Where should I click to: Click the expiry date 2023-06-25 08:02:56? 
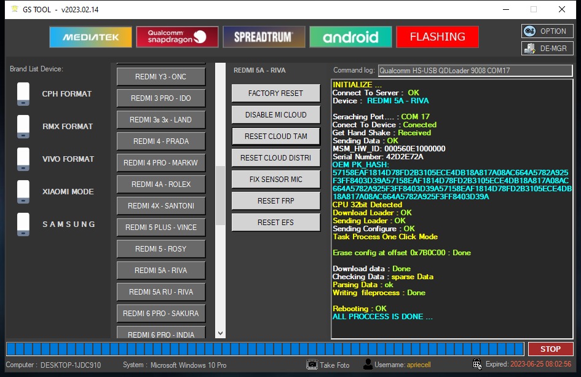(x=540, y=364)
